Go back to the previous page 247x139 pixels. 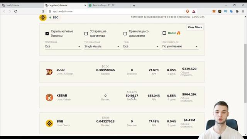point(4,11)
